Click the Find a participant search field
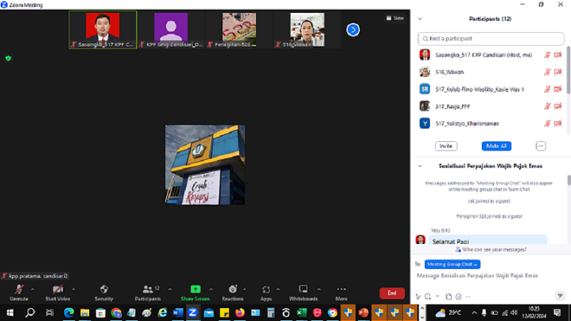571x321 pixels. click(x=492, y=39)
